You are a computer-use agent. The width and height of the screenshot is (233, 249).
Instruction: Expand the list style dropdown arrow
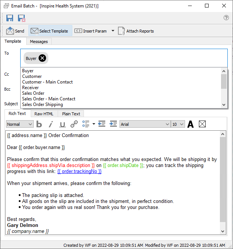(94, 124)
